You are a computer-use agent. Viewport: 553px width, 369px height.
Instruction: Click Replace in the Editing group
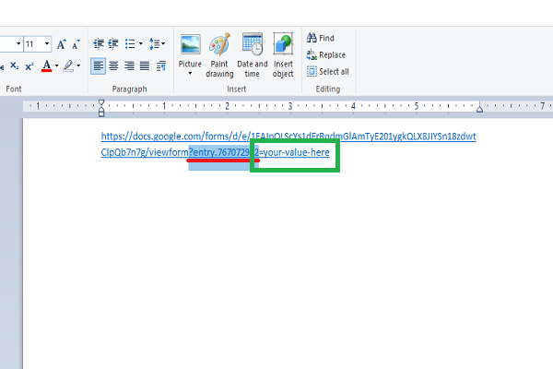[326, 55]
